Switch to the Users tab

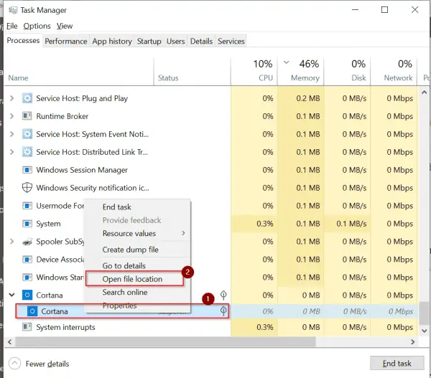(x=176, y=41)
